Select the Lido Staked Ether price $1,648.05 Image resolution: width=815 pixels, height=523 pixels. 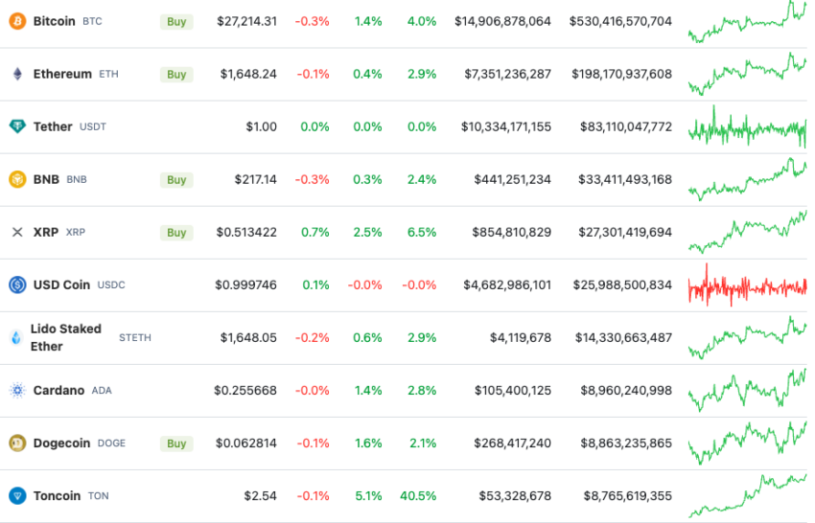point(248,337)
